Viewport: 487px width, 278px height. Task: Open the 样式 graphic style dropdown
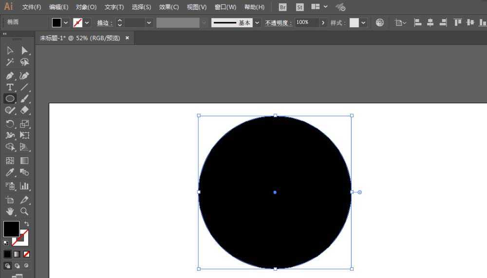[x=364, y=23]
